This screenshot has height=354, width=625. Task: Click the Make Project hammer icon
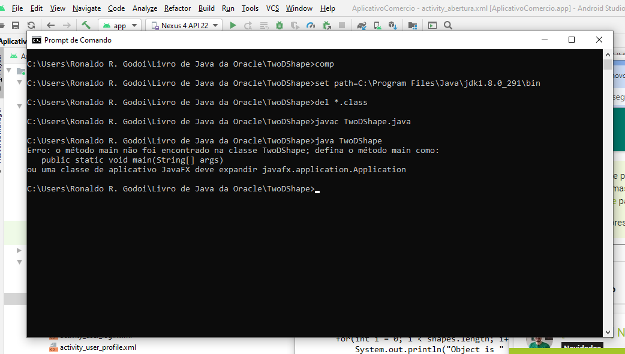coord(86,25)
